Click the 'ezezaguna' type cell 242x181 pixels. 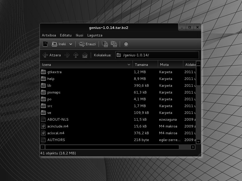[168, 120]
